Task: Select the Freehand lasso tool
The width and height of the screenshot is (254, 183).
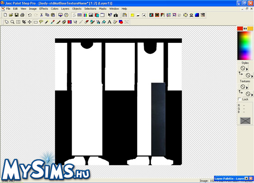Action: 41,22
